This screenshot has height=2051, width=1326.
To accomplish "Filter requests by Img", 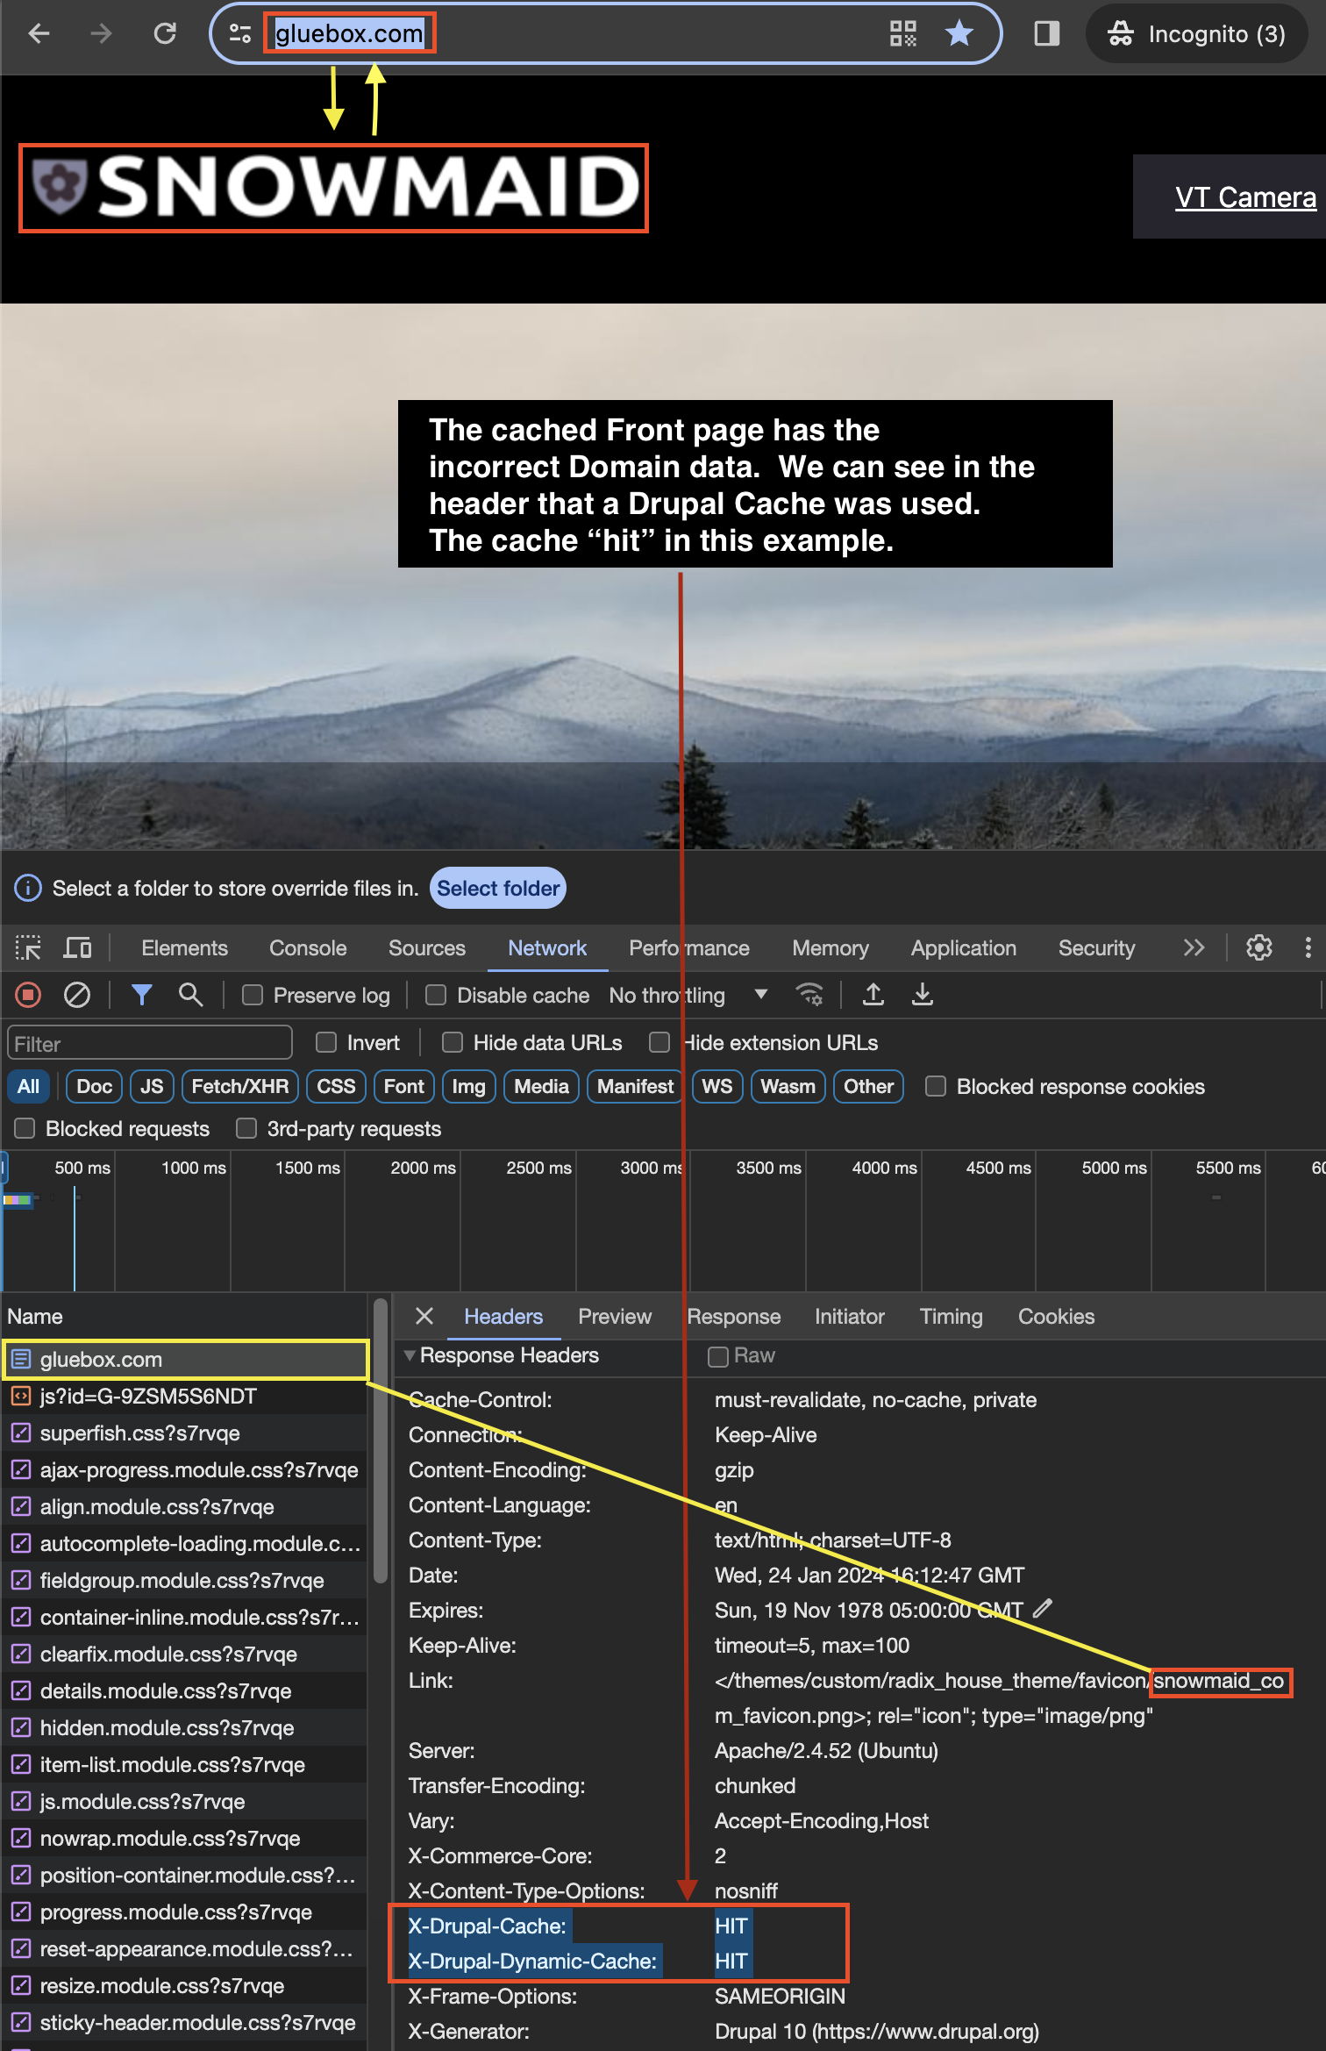I will [x=468, y=1086].
